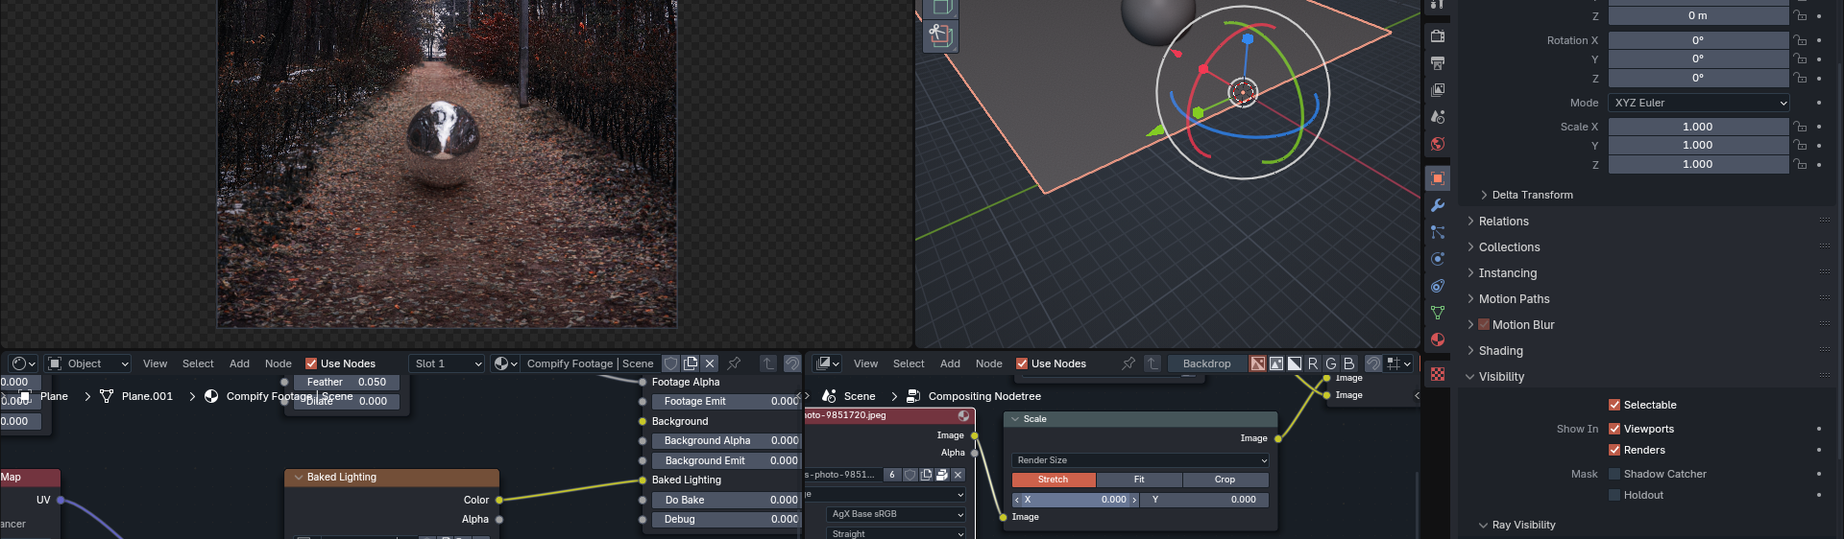Show blue backdrop channel
Image resolution: width=1844 pixels, height=539 pixels.
click(x=1349, y=363)
